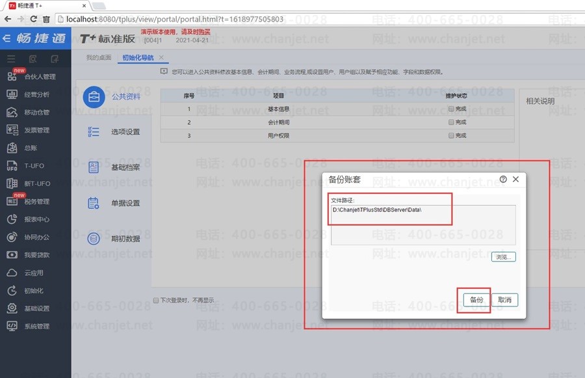Select the 初始化导航 tab
585x378 pixels.
pyautogui.click(x=138, y=57)
